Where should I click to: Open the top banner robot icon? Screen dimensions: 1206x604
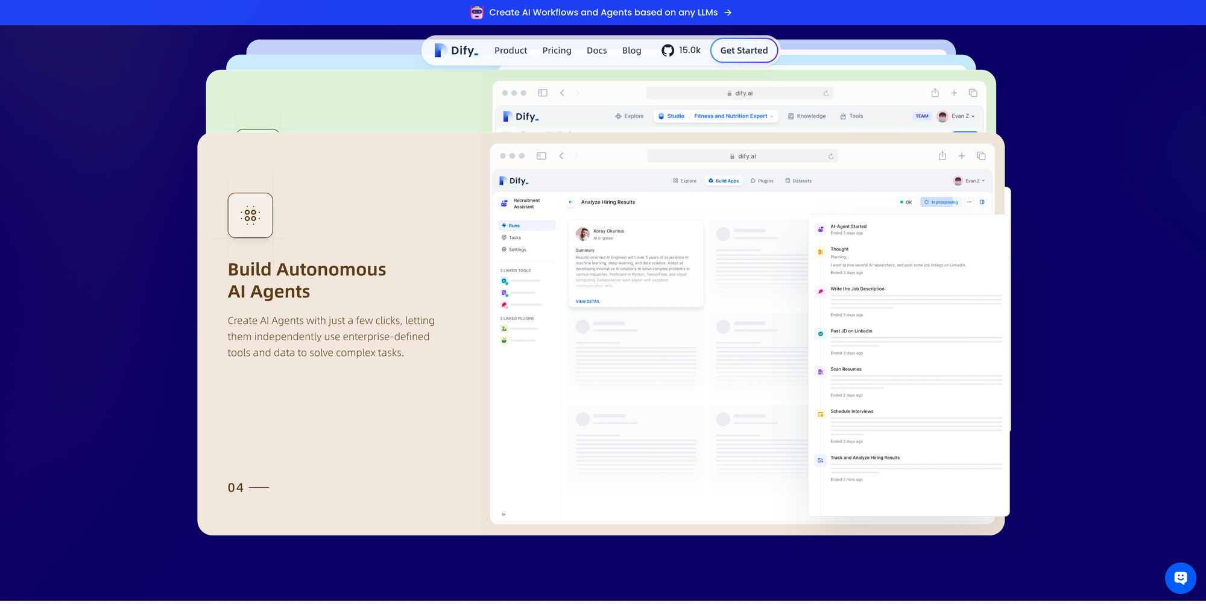tap(476, 12)
